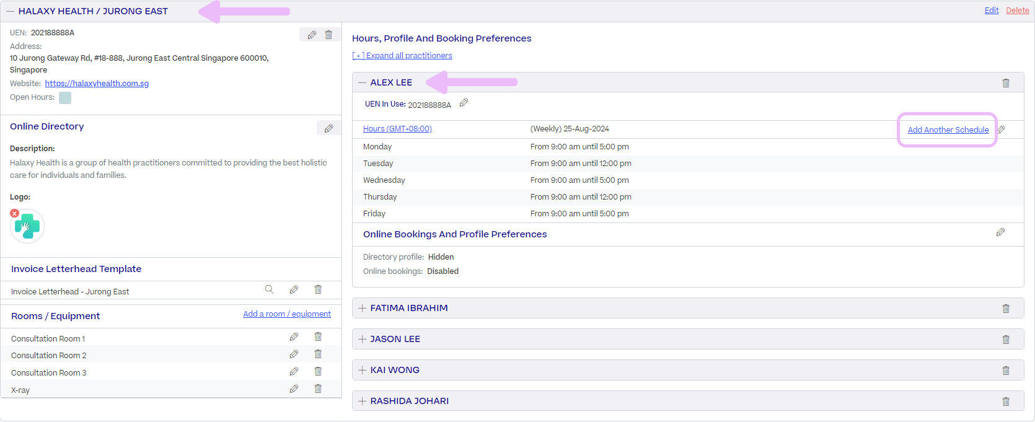Edit Consultation Room 2

point(294,354)
